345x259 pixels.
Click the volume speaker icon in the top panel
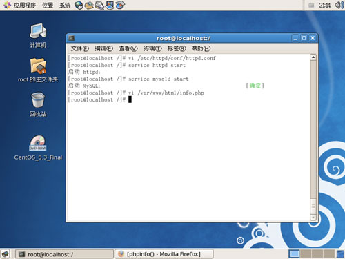click(x=339, y=5)
